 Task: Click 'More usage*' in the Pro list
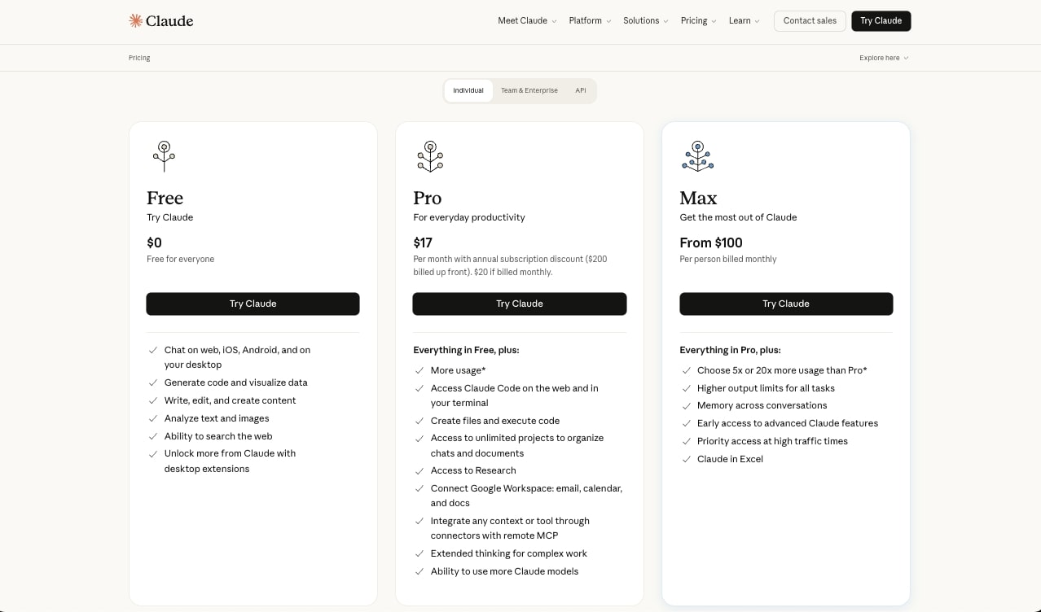pyautogui.click(x=458, y=370)
